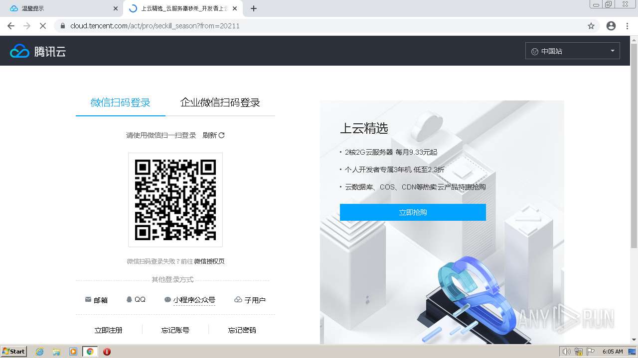Close the 上云精选 tab
Image resolution: width=638 pixels, height=358 pixels.
coord(234,8)
